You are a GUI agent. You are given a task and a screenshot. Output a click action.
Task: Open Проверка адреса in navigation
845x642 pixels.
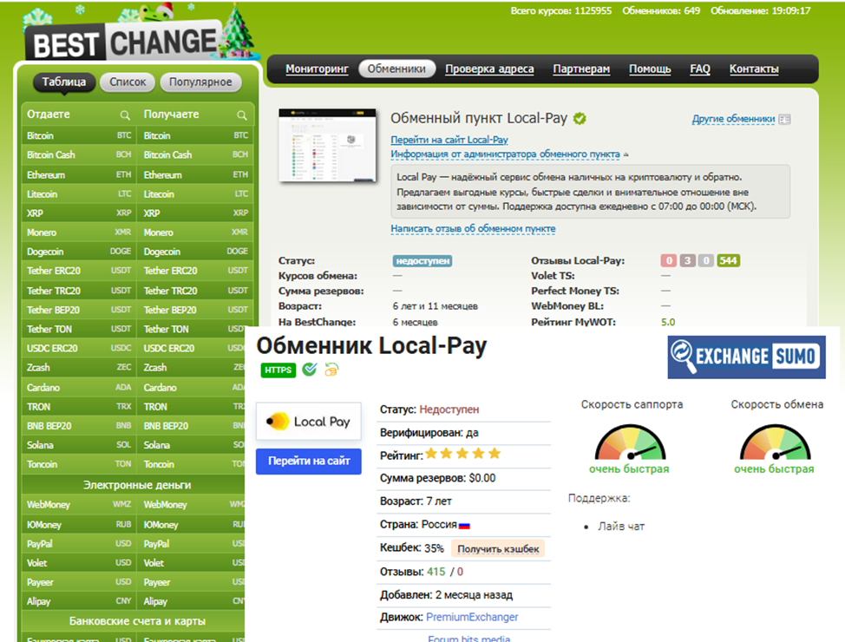489,69
